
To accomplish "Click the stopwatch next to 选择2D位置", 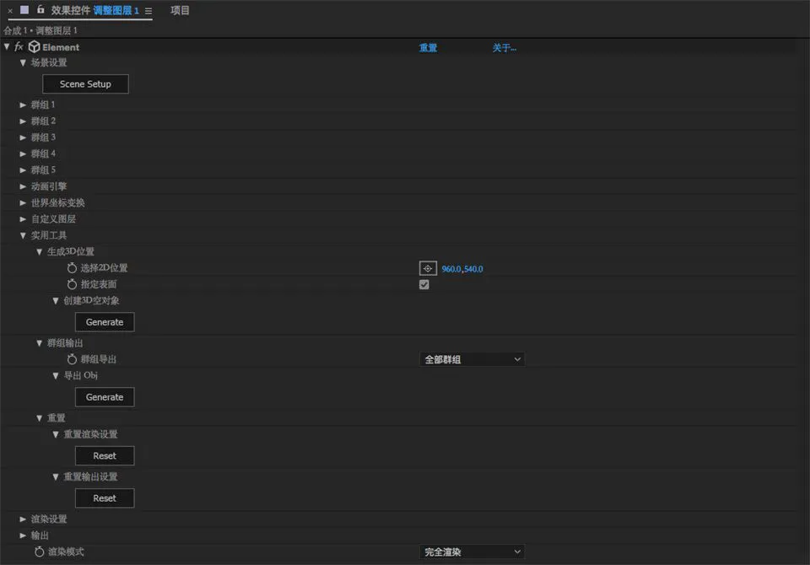I will pos(72,268).
